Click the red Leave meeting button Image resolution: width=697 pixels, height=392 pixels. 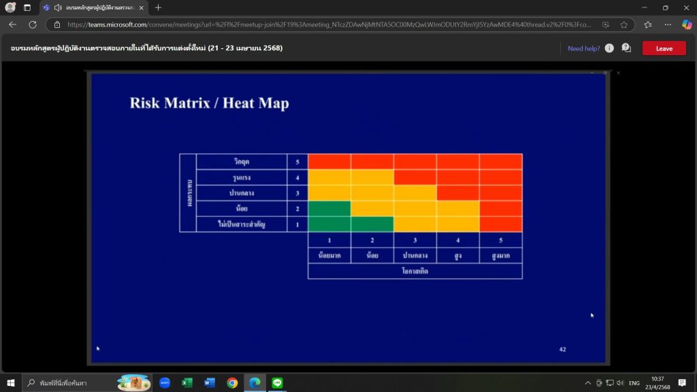[664, 48]
